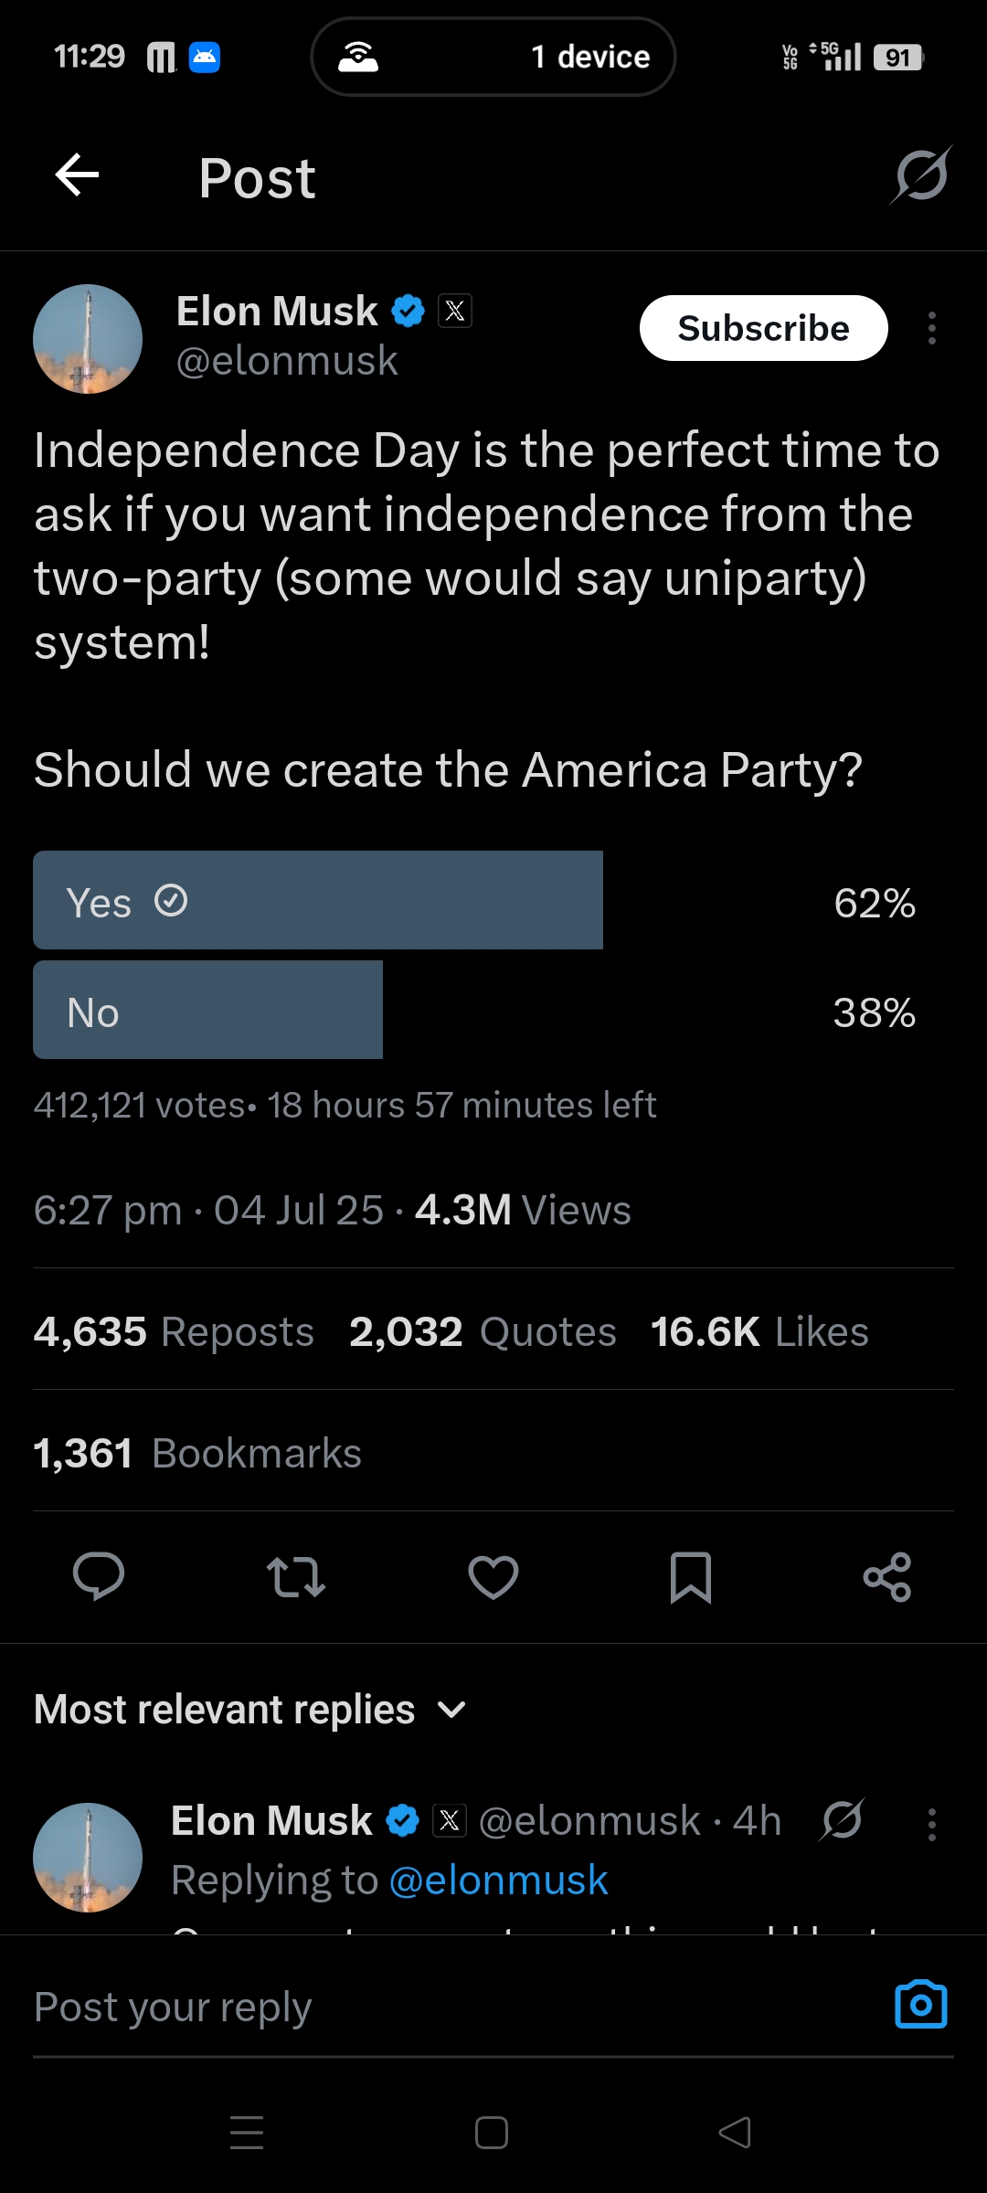Share the post via share icon
Screen dimensions: 987x2193
pyautogui.click(x=887, y=1576)
